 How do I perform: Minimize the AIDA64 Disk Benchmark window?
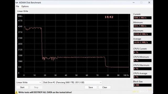134,3
